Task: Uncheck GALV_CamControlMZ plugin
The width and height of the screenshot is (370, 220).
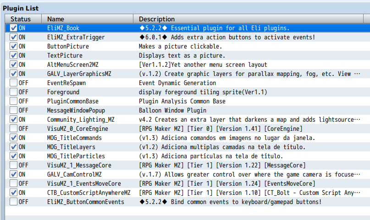Action: click(13, 175)
